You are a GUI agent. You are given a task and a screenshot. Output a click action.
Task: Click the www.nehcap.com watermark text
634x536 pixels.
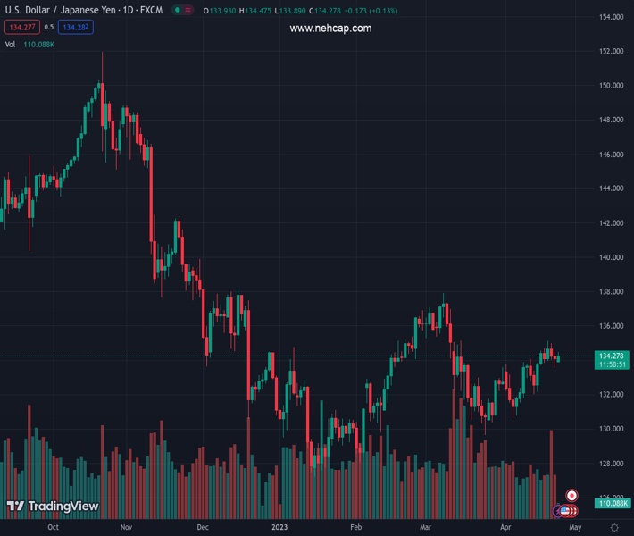(x=330, y=29)
